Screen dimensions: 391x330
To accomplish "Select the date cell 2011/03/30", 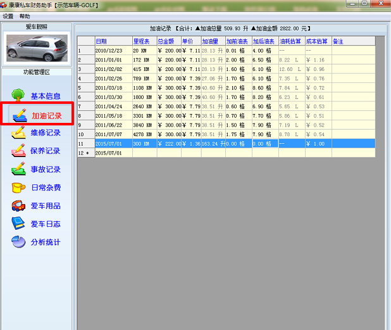I will (114, 97).
